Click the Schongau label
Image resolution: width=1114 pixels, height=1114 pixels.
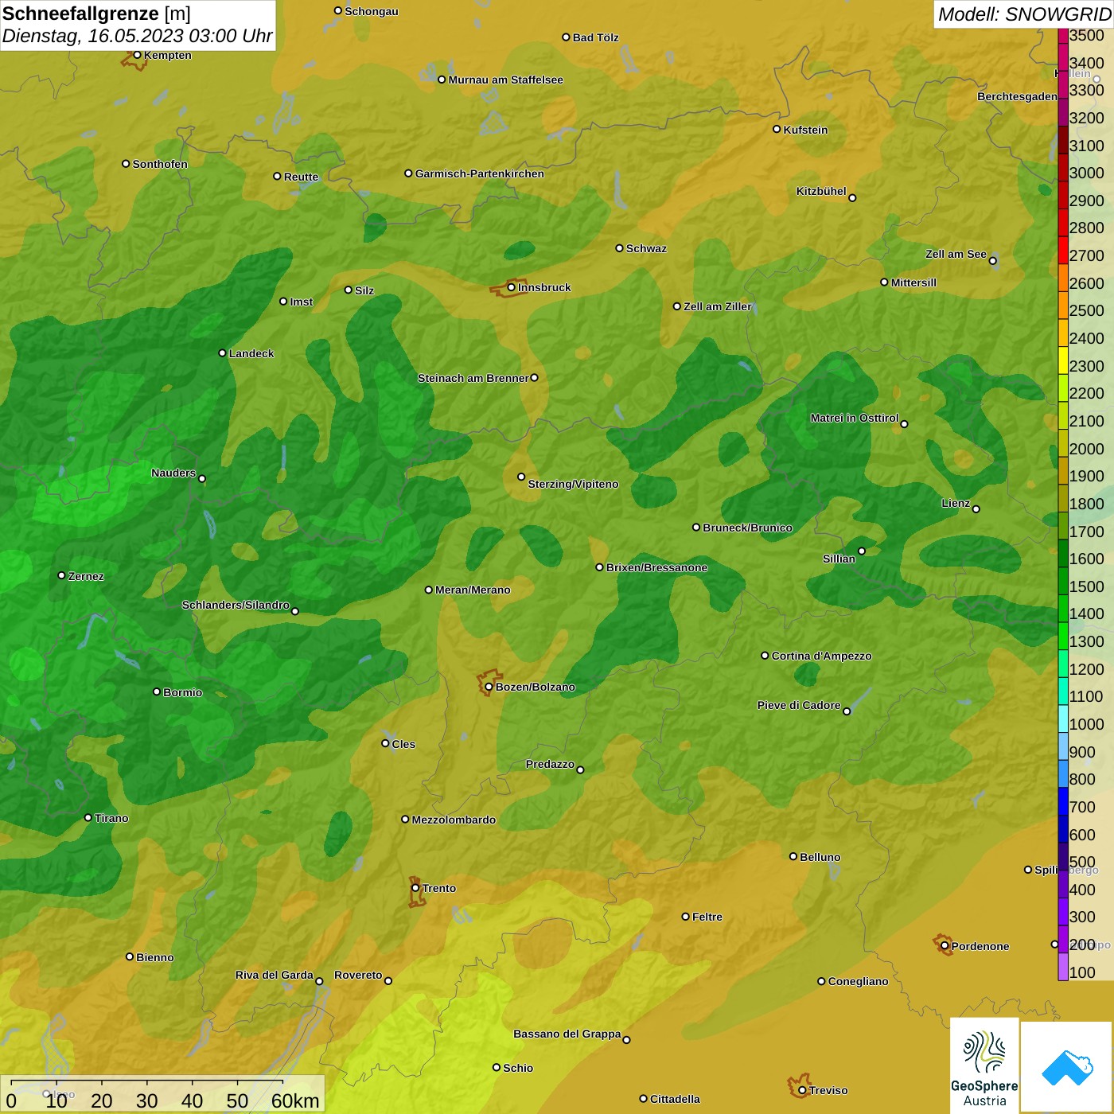[372, 11]
